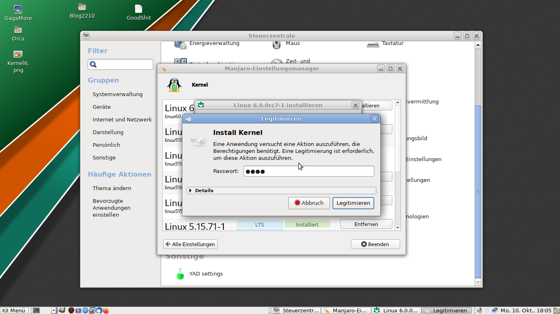
Task: Launch GIMP from the taskbar
Action: tap(62, 310)
